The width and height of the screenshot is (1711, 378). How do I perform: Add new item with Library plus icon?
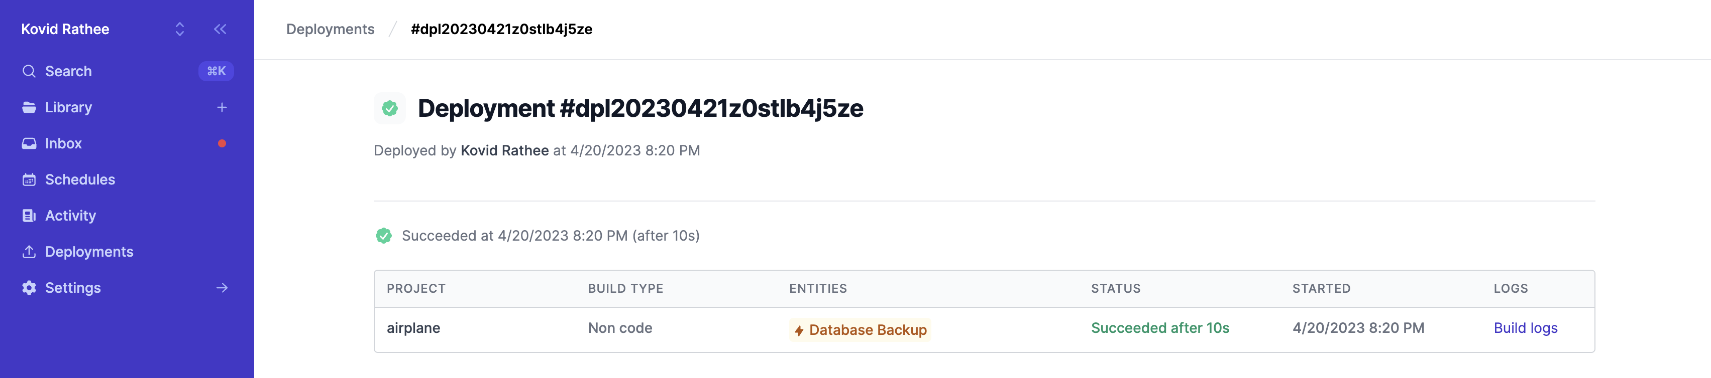[222, 107]
